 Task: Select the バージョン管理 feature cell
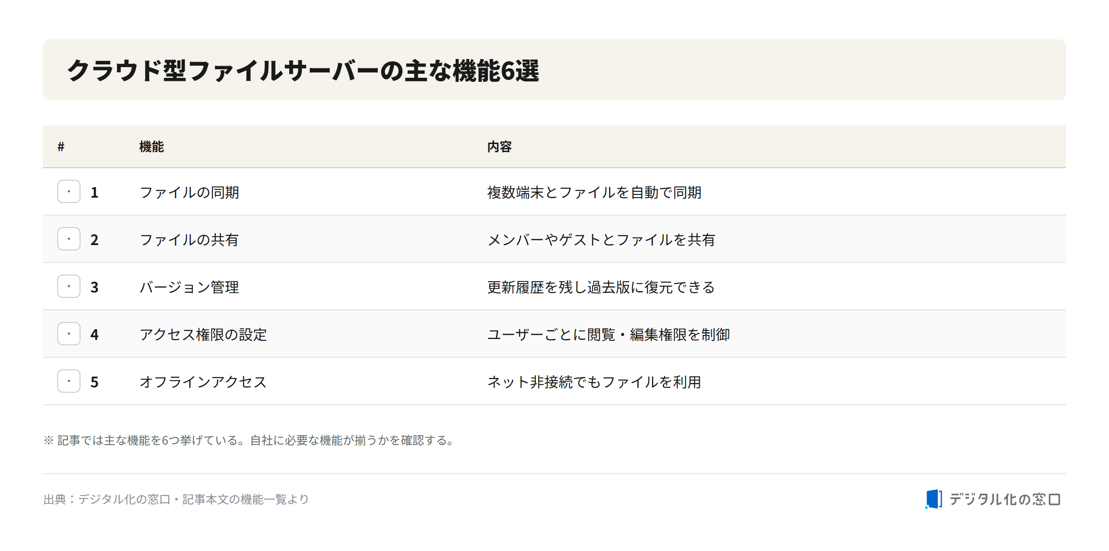[190, 287]
